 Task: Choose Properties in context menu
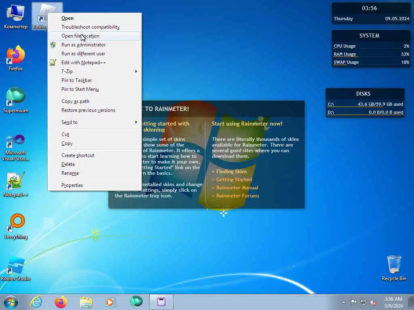95,185
